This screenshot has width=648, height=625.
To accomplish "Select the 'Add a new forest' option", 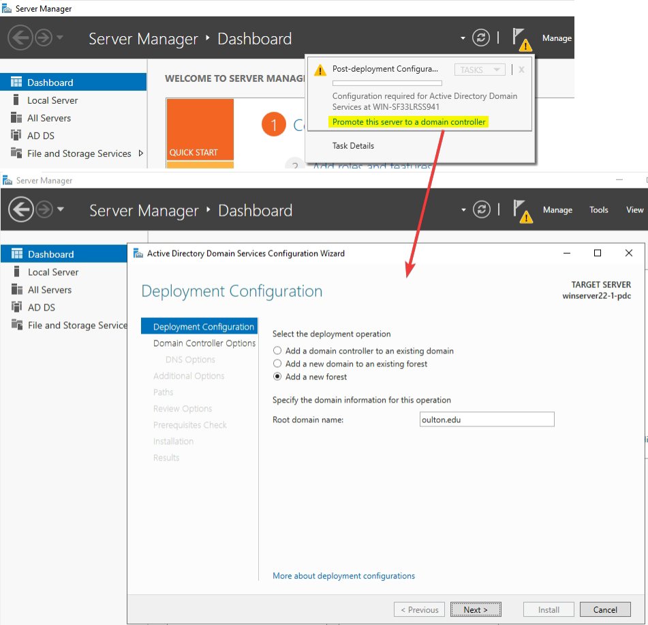I will tap(277, 377).
